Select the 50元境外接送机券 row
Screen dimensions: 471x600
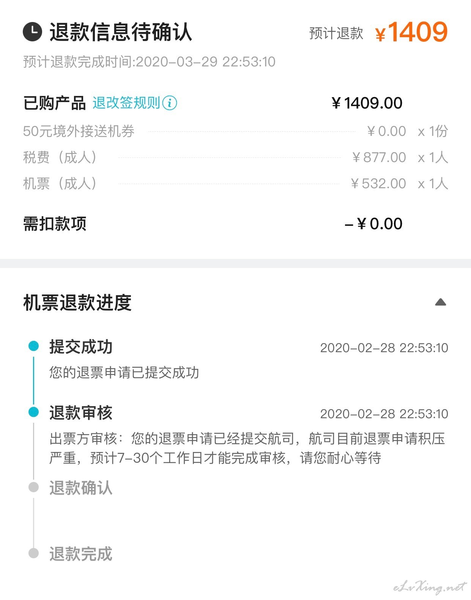[235, 131]
